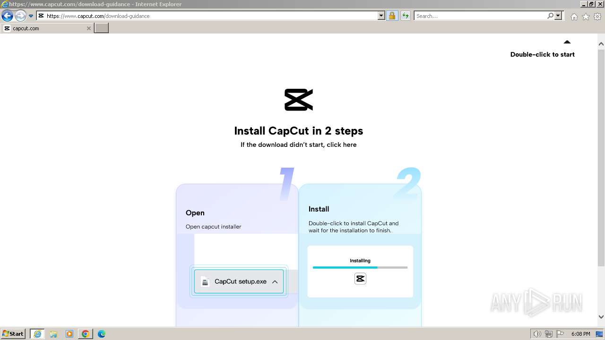Go back with the browser Back arrow
605x340 pixels.
tap(7, 16)
